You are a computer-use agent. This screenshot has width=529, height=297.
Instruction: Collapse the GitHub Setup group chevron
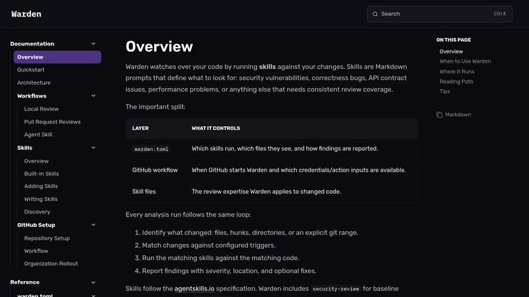[x=93, y=225]
